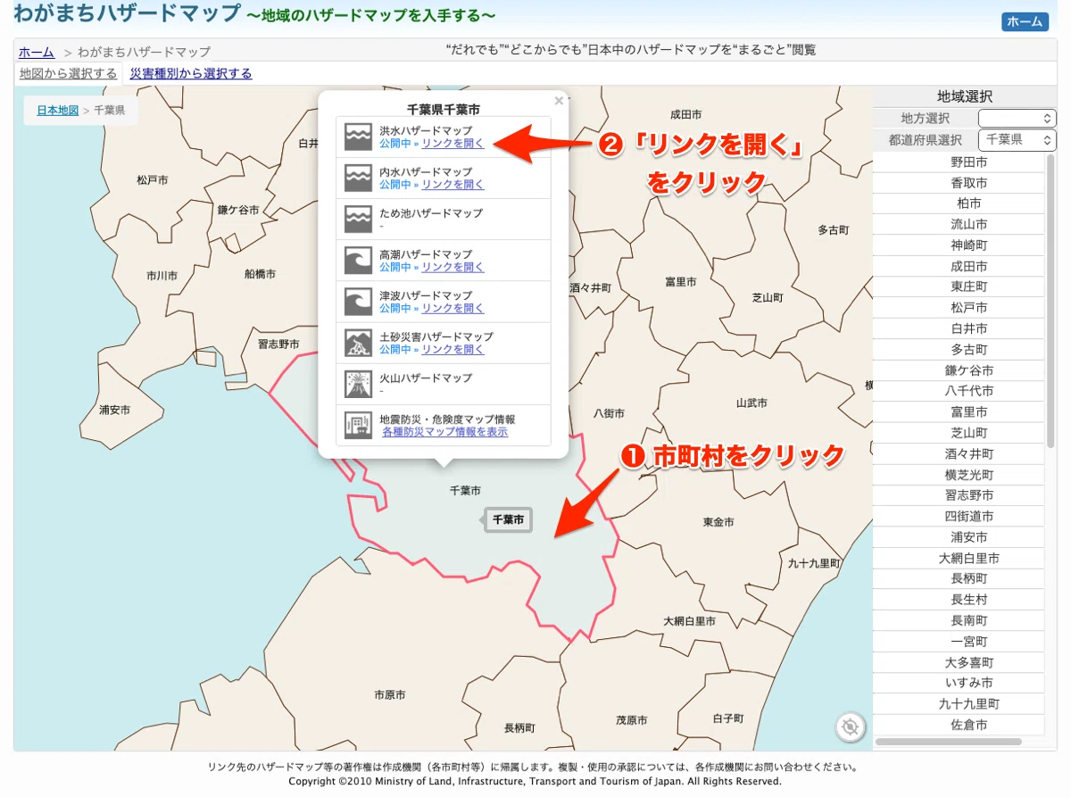Select 佐倉市 in the region list
Viewport: 1071px width, 797px height.
point(959,725)
